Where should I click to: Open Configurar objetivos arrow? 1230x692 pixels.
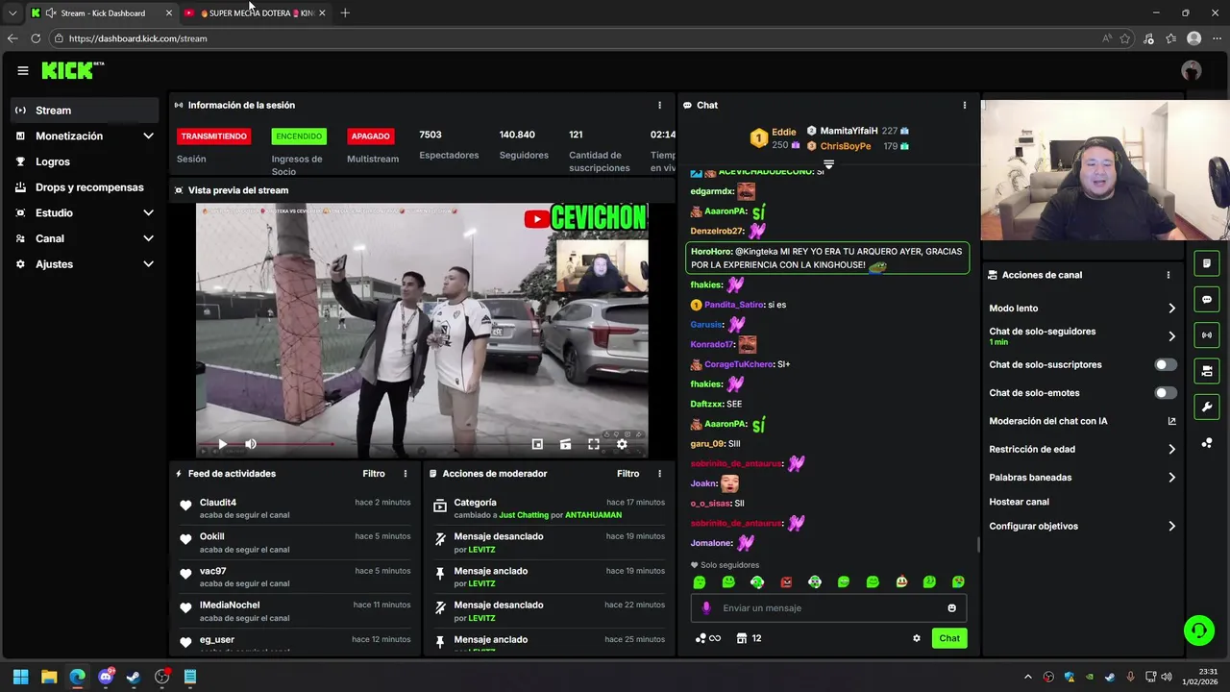coord(1171,527)
